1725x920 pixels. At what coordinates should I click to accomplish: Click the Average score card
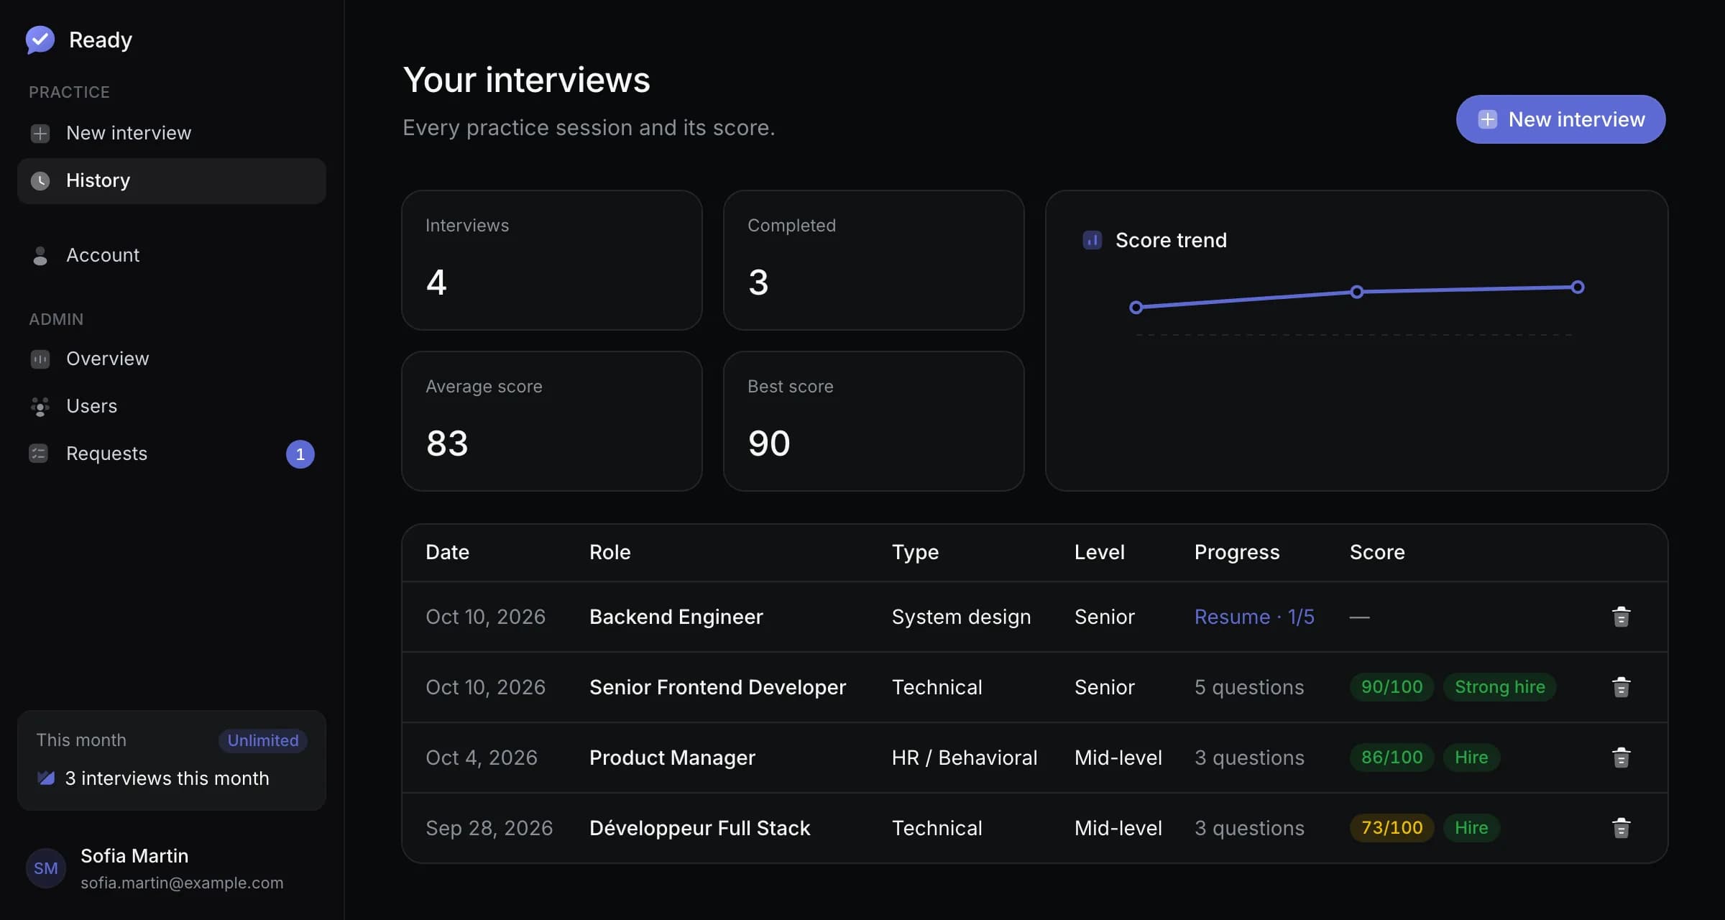click(x=551, y=421)
